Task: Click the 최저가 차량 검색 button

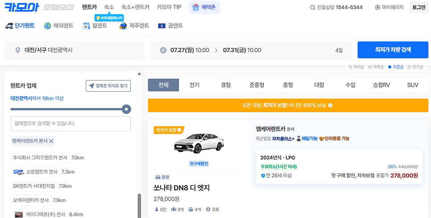Action: 393,50
